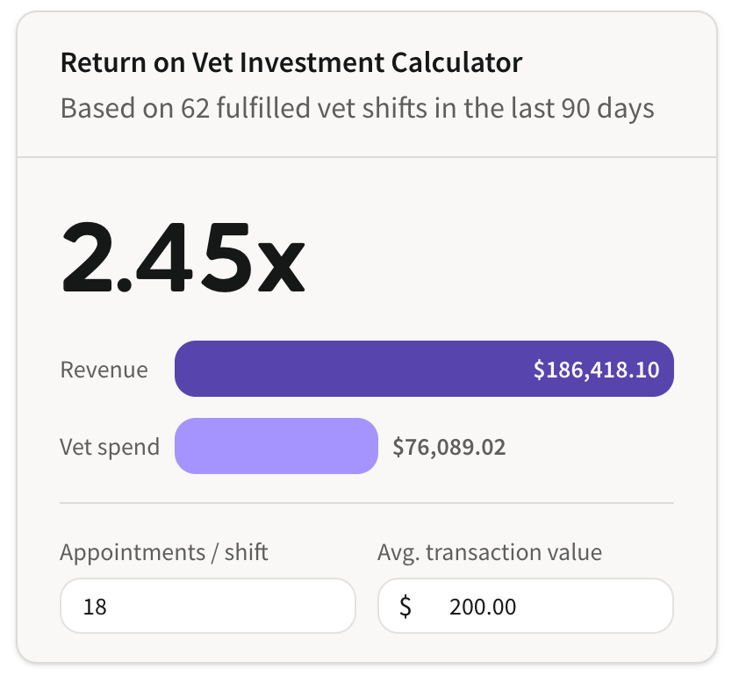Click the dollar sign in transaction field
Viewport: 739px width, 683px height.
pos(405,606)
